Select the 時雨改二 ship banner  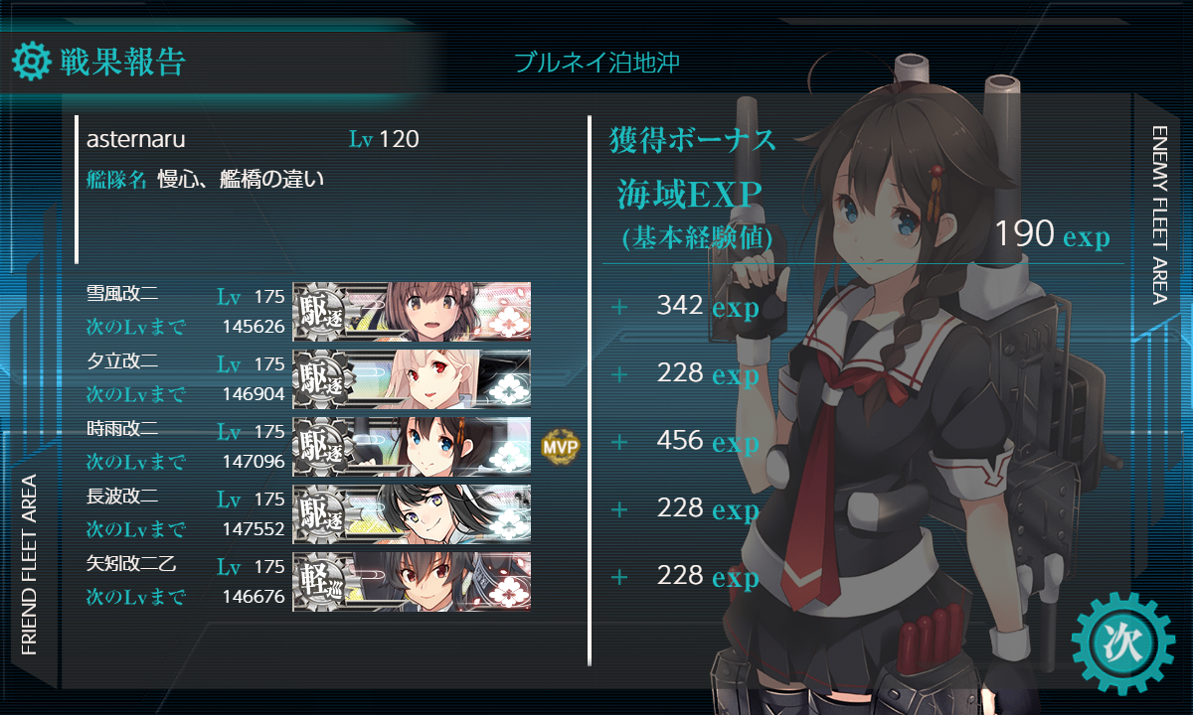[412, 447]
